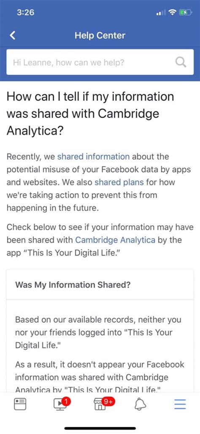The image size is (200, 434).
Task: Tap the magnifying glass search icon
Action: pos(181,62)
